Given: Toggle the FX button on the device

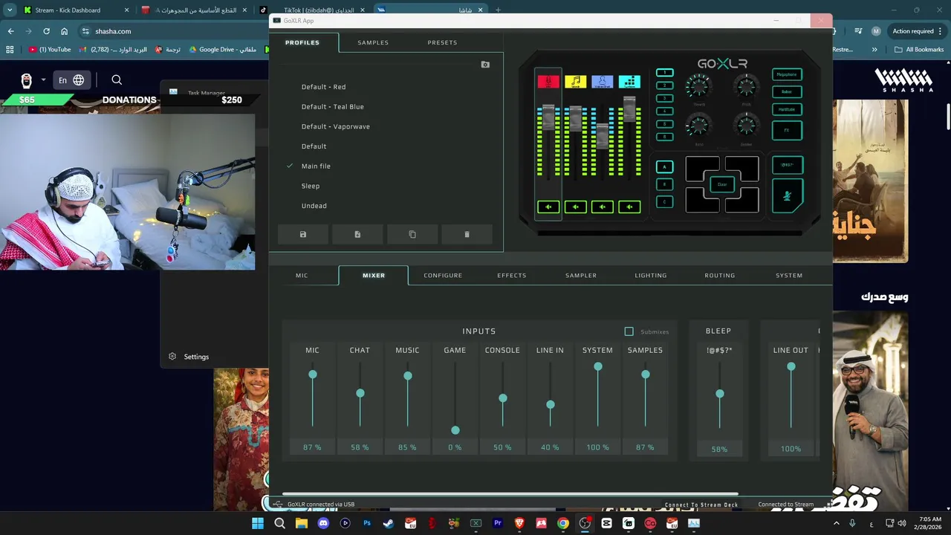Looking at the screenshot, I should coord(787,130).
